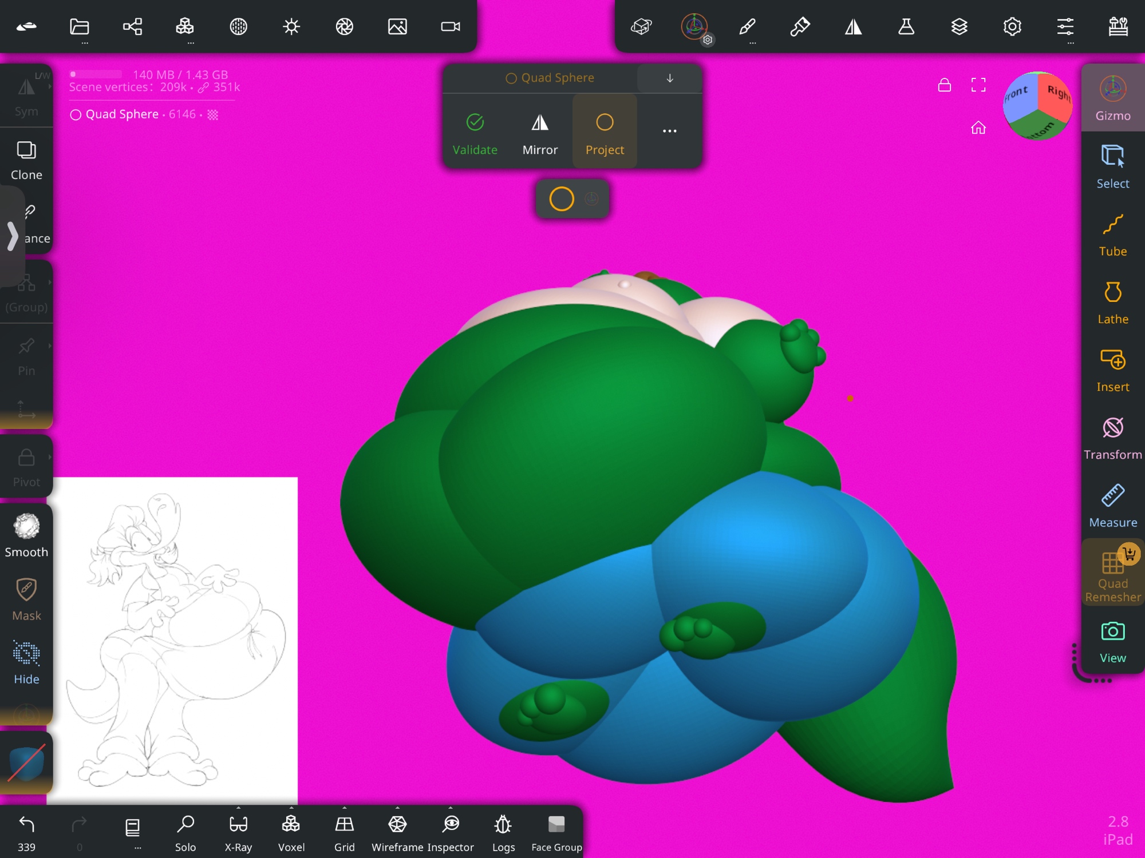1145x858 pixels.
Task: Expand Quad Sphere panel down arrow
Action: point(669,78)
